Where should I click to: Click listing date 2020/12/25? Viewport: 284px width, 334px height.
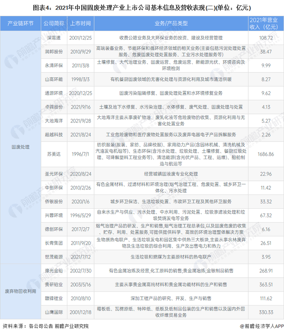coord(81,93)
